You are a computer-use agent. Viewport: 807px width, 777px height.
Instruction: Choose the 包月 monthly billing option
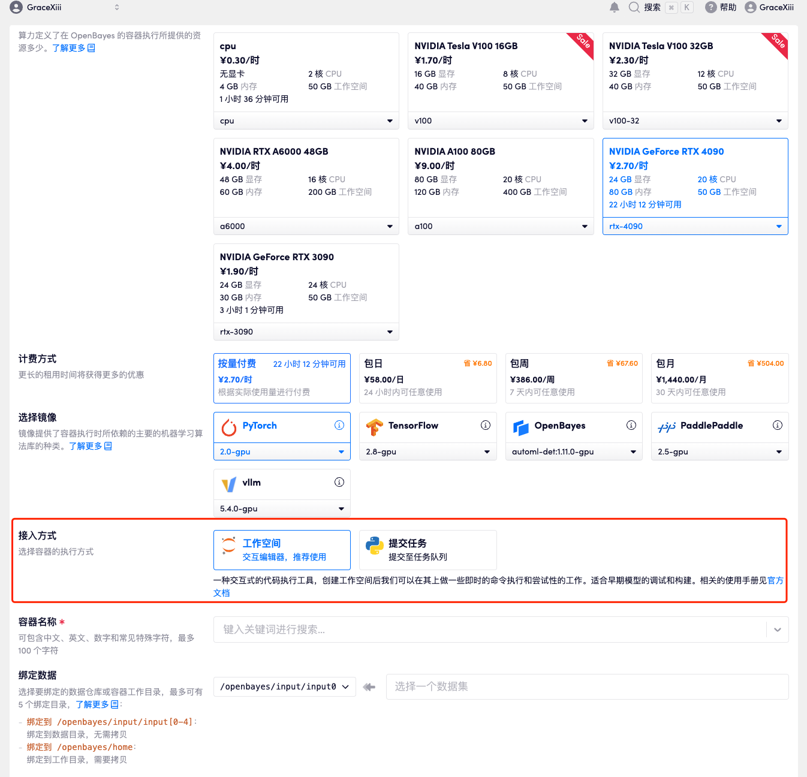pos(719,378)
